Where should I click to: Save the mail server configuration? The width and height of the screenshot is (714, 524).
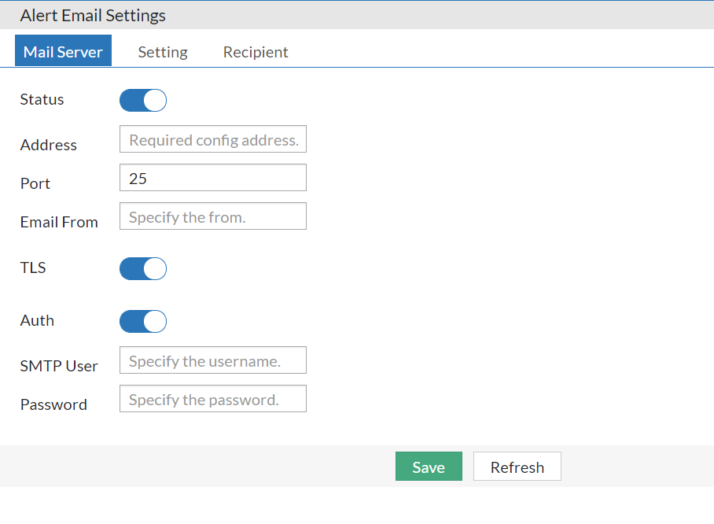tap(429, 466)
